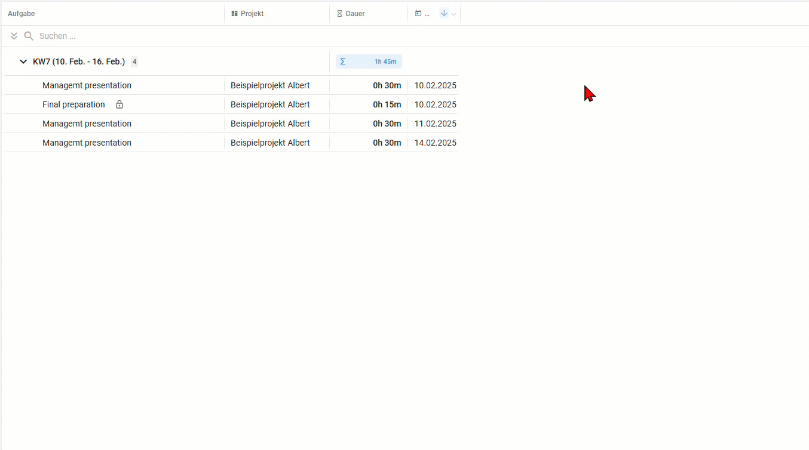The height and width of the screenshot is (450, 809).
Task: Click the sum badge showing 1h 45m
Action: (369, 61)
